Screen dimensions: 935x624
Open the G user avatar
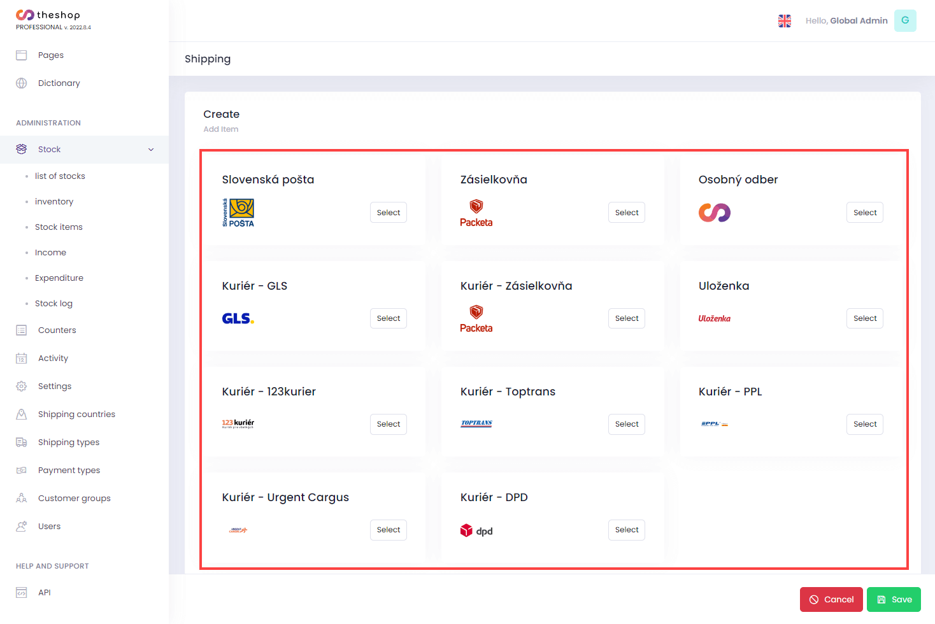905,20
